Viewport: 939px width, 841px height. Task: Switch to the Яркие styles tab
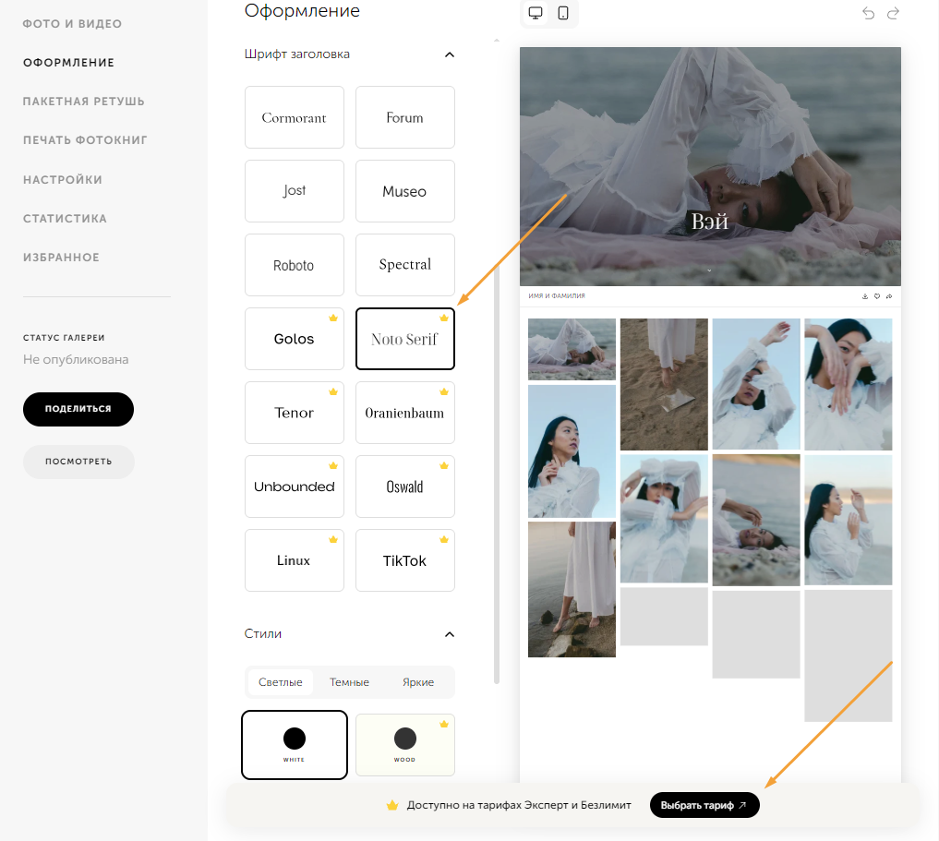(418, 682)
